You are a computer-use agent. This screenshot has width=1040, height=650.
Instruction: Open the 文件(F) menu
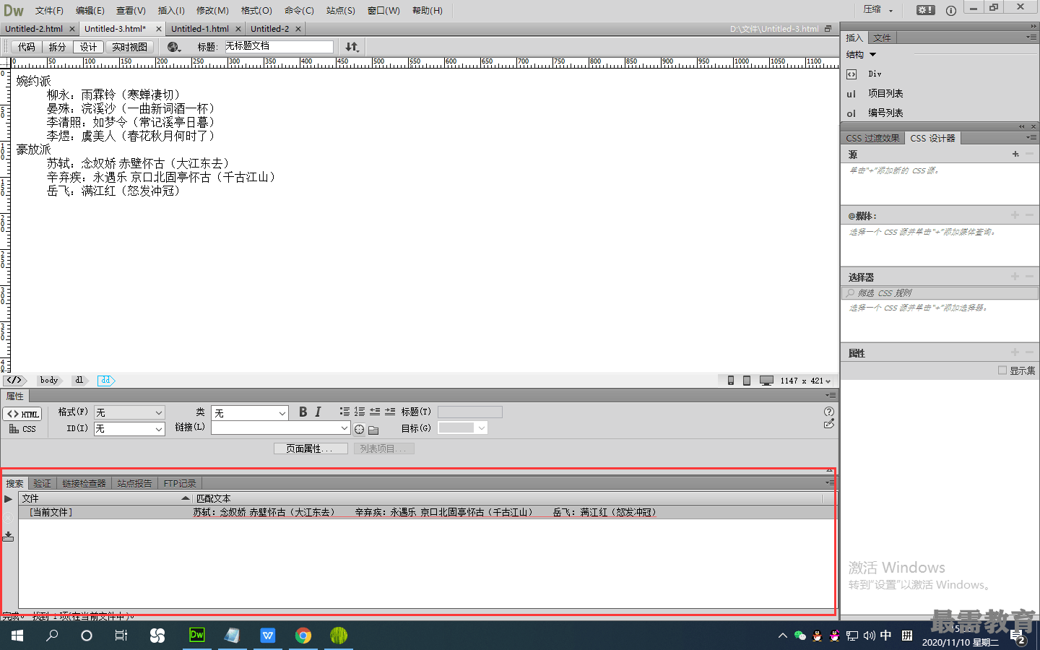coord(49,10)
